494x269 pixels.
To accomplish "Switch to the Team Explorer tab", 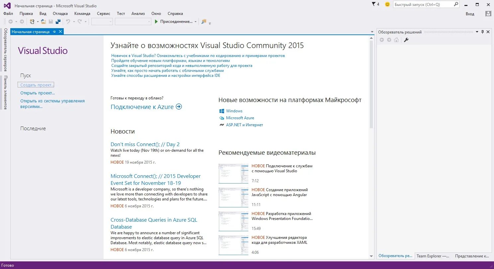I will point(433,256).
